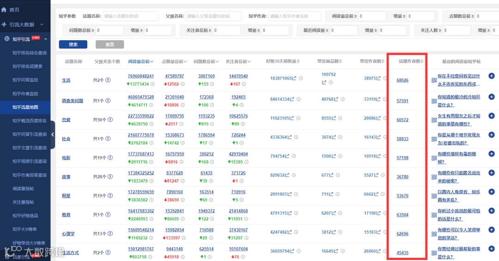Open 知乎大V榜单 menu item
Image resolution: width=499 pixels, height=261 pixels.
24,229
